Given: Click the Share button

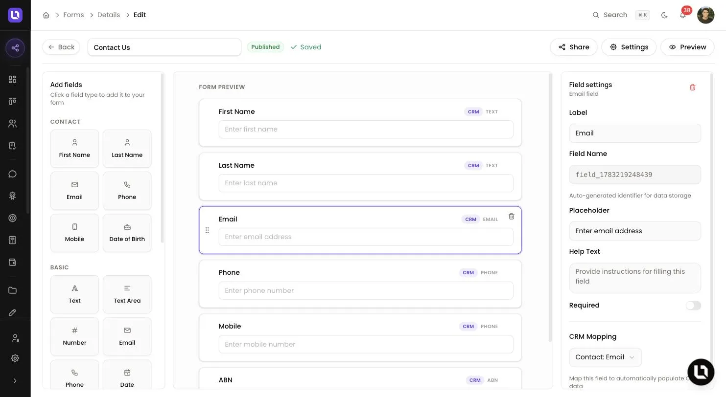Looking at the screenshot, I should pyautogui.click(x=574, y=47).
